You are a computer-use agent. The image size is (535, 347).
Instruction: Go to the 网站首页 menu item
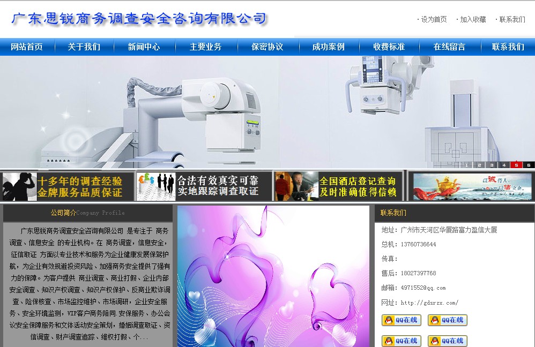pos(27,47)
